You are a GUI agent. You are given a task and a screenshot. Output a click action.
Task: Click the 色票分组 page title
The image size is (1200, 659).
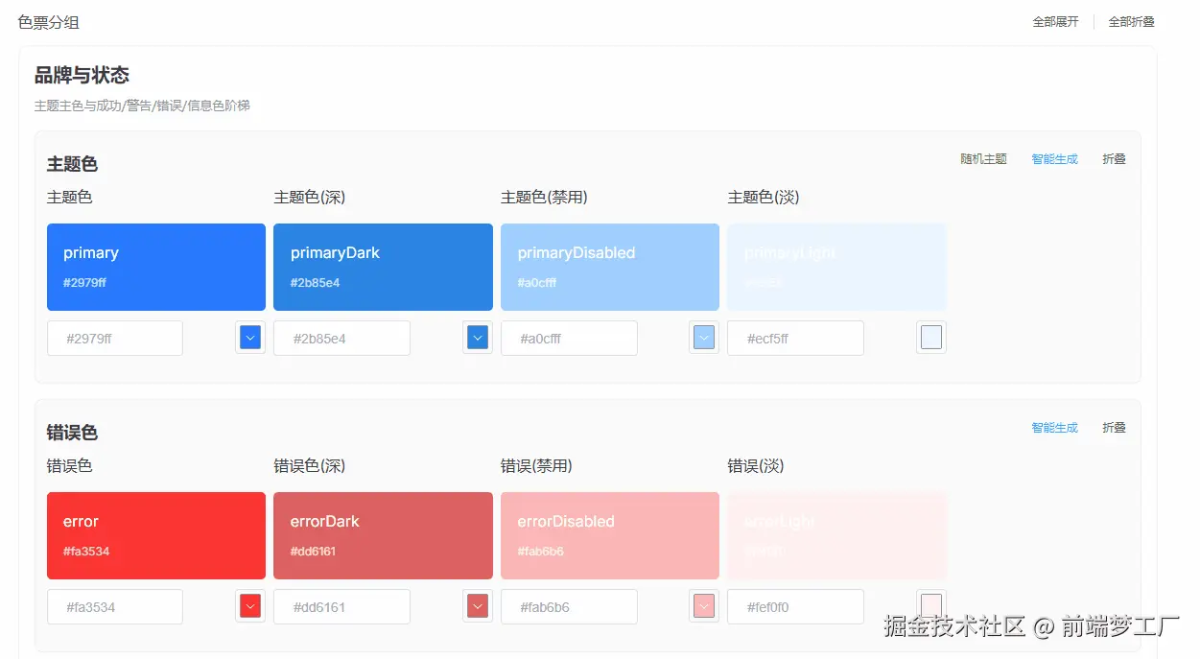pos(48,21)
